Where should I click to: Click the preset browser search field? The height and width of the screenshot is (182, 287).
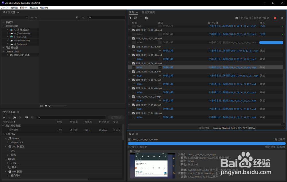[x=71, y=118]
